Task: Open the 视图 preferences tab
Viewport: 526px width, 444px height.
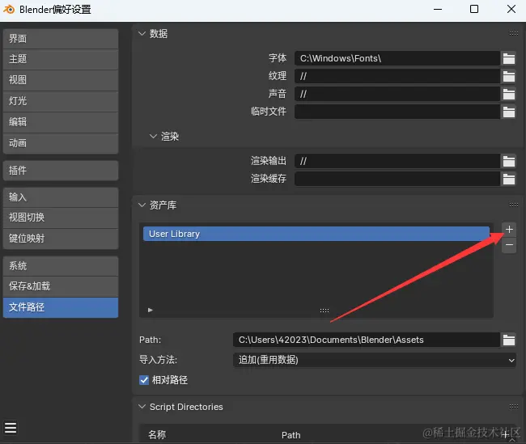Action: point(61,80)
